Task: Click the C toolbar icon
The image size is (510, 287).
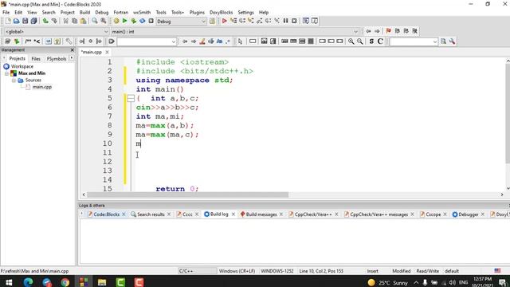Action: (380, 41)
